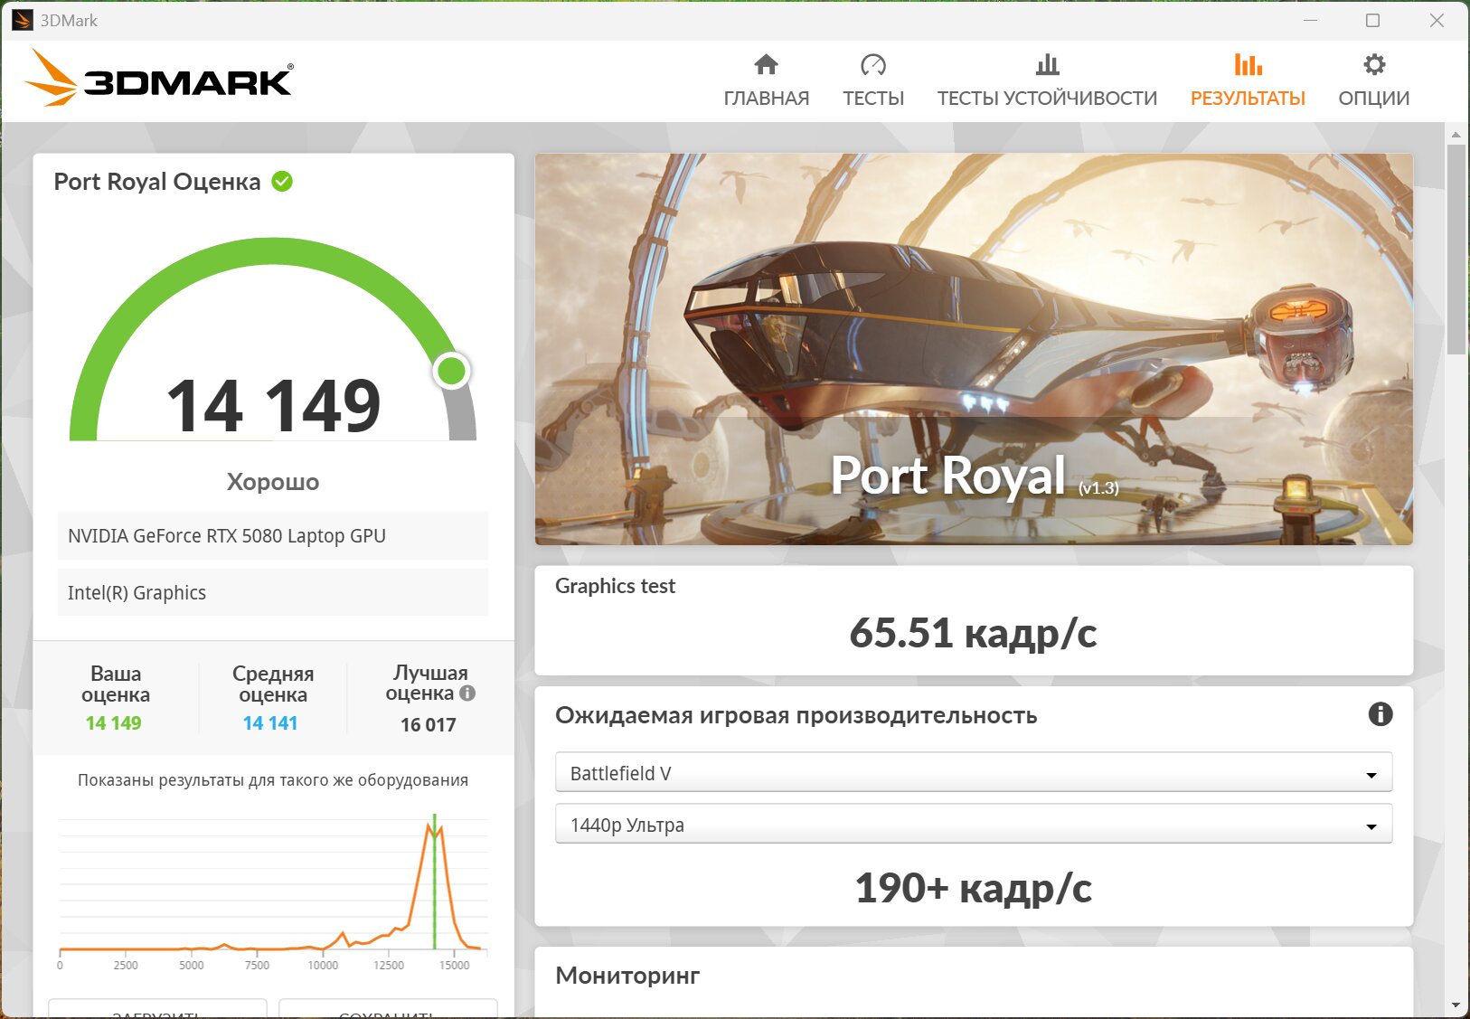Viewport: 1470px width, 1019px height.
Task: Open the 1440p Ультра resolution dropdown
Action: [972, 825]
